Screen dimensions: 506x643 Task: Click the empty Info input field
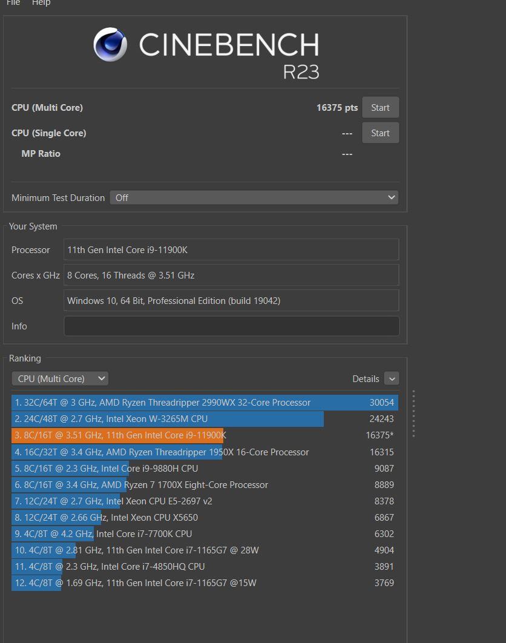pos(231,326)
